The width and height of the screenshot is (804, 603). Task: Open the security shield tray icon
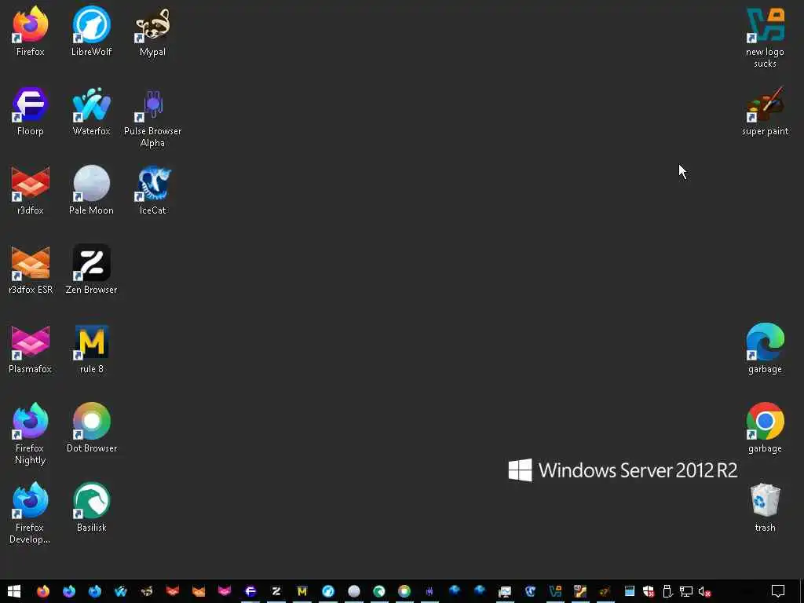click(649, 592)
